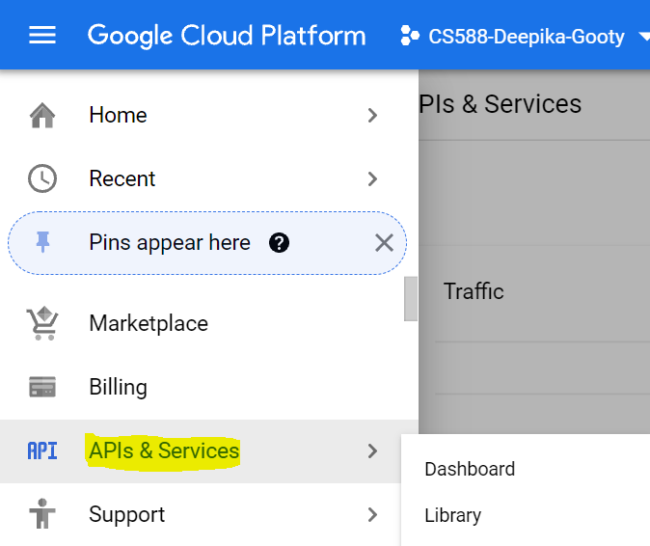Expand the Recent submenu chevron
The image size is (650, 546).
coord(372,178)
